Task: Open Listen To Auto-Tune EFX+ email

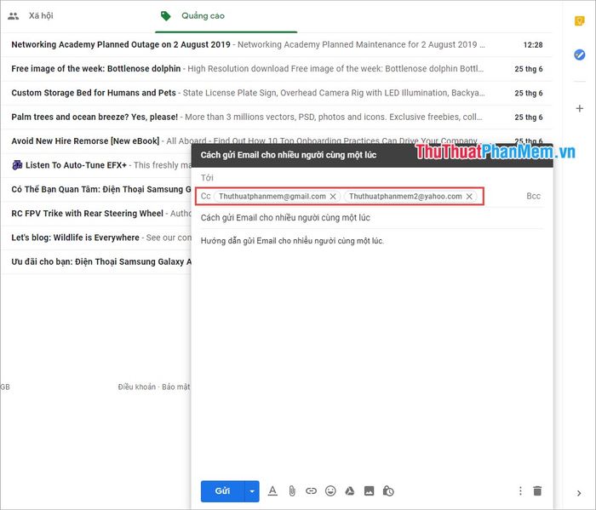Action: tap(97, 165)
